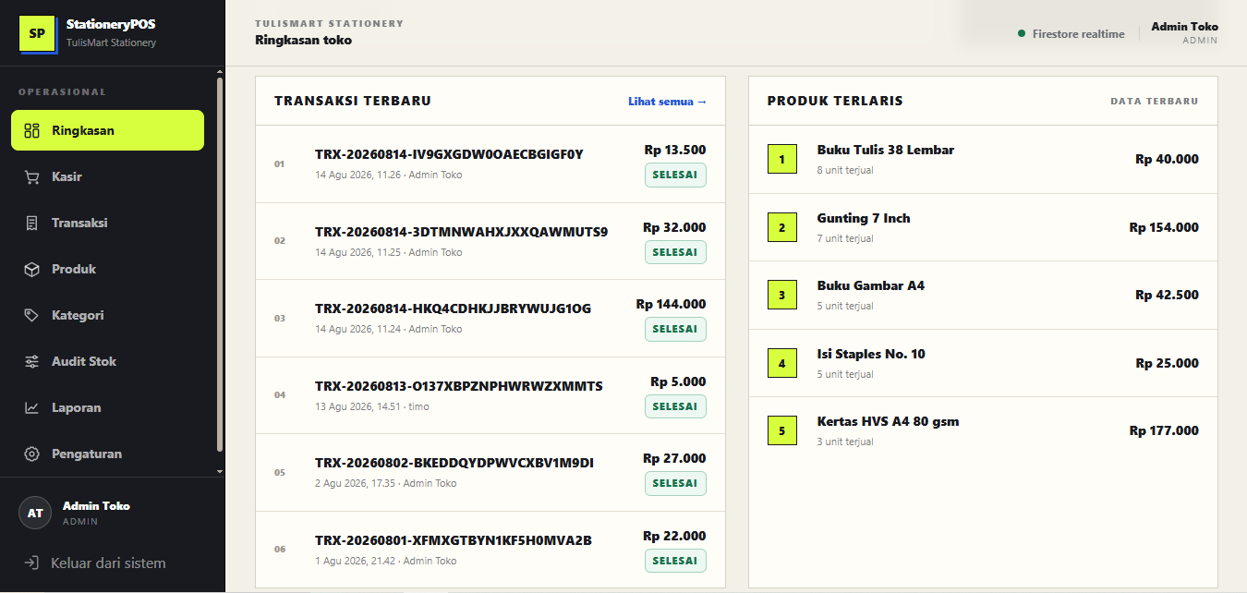Click the sidebar scrollbar up arrow
This screenshot has width=1247, height=593.
pyautogui.click(x=220, y=71)
